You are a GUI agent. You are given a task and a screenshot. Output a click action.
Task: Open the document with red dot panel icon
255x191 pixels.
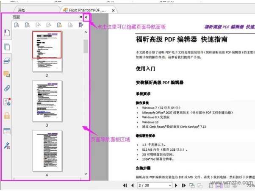coord(7,102)
